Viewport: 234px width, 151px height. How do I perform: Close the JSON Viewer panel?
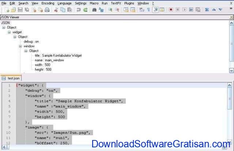[231, 17]
